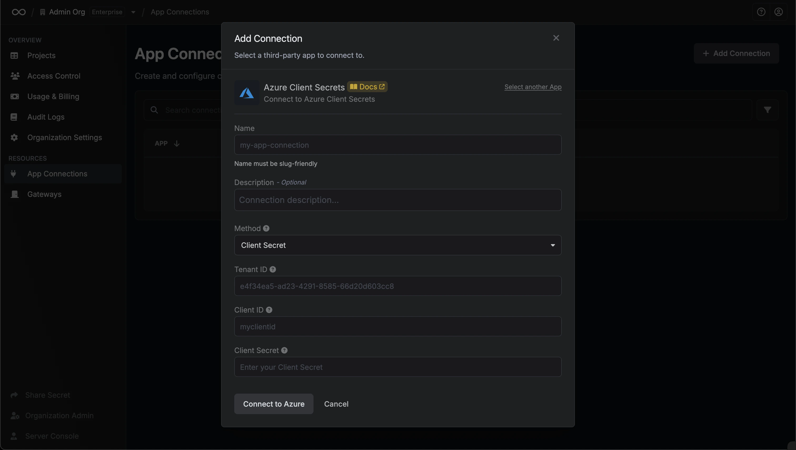Close the Add Connection dialog
Image resolution: width=796 pixels, height=450 pixels.
point(556,38)
